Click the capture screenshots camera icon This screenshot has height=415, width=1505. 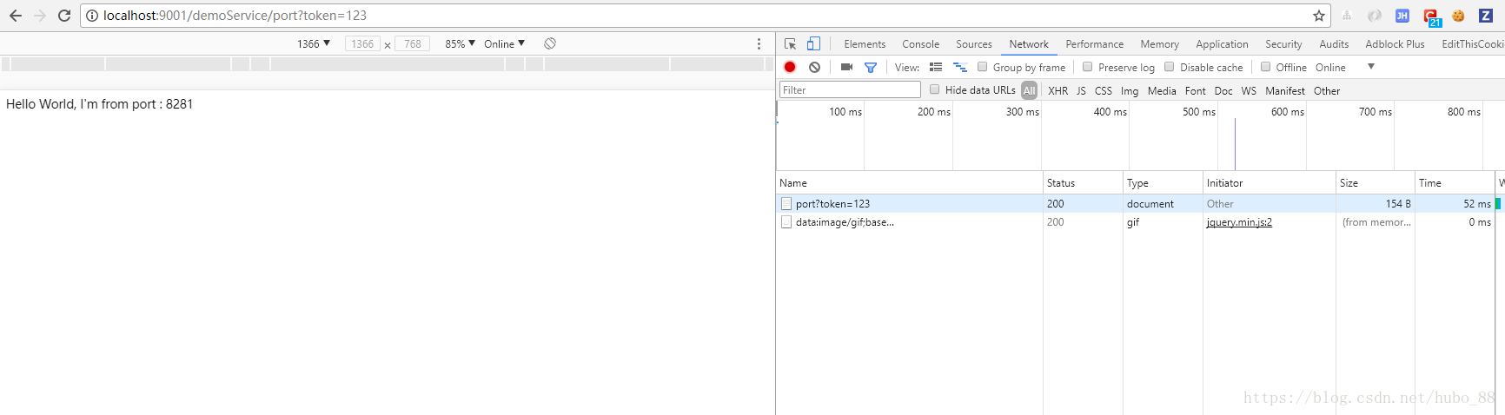[846, 67]
